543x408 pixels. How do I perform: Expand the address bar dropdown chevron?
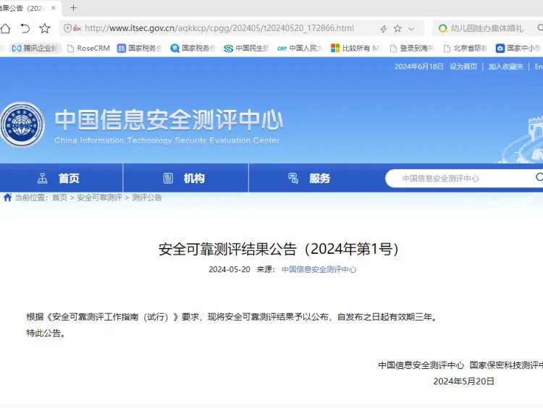[411, 29]
